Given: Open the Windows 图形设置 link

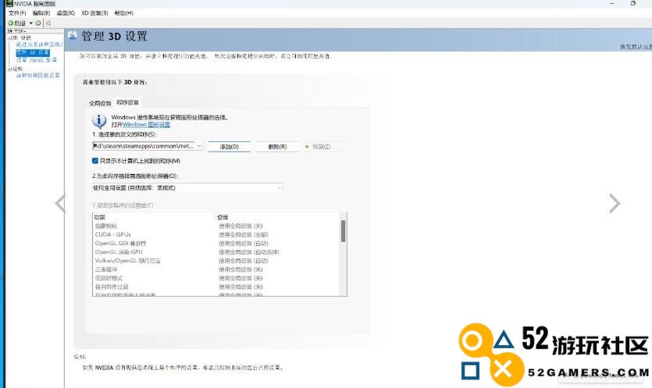Looking at the screenshot, I should (146, 124).
